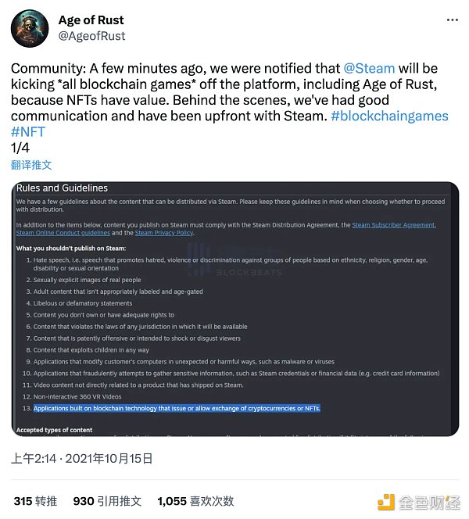Click the 'Rules and Guidelines' heading text

[x=62, y=188]
